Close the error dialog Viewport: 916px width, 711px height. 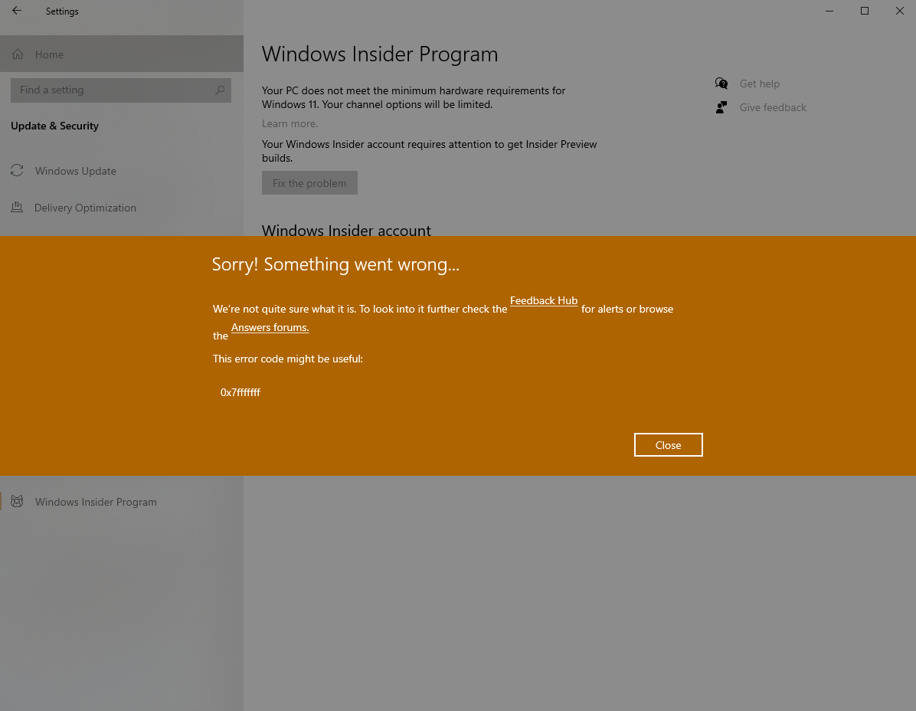click(669, 445)
